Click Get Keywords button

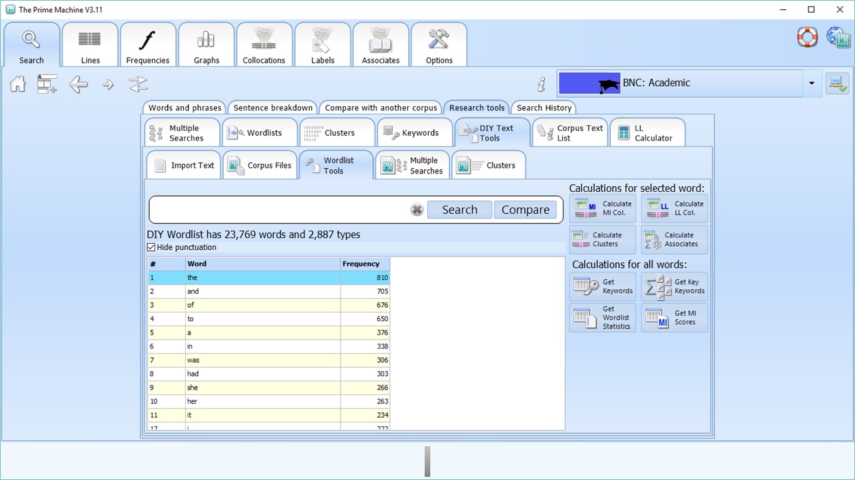point(603,286)
